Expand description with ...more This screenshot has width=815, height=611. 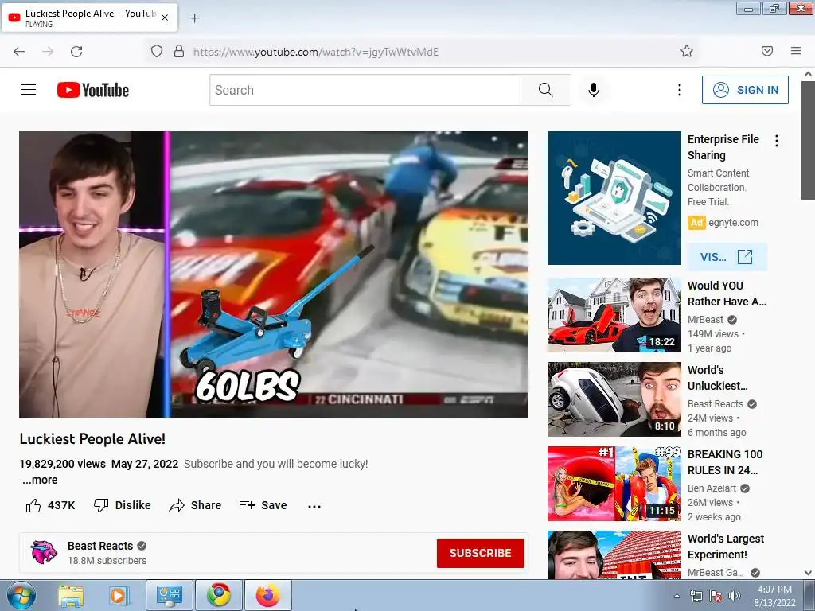coord(40,480)
